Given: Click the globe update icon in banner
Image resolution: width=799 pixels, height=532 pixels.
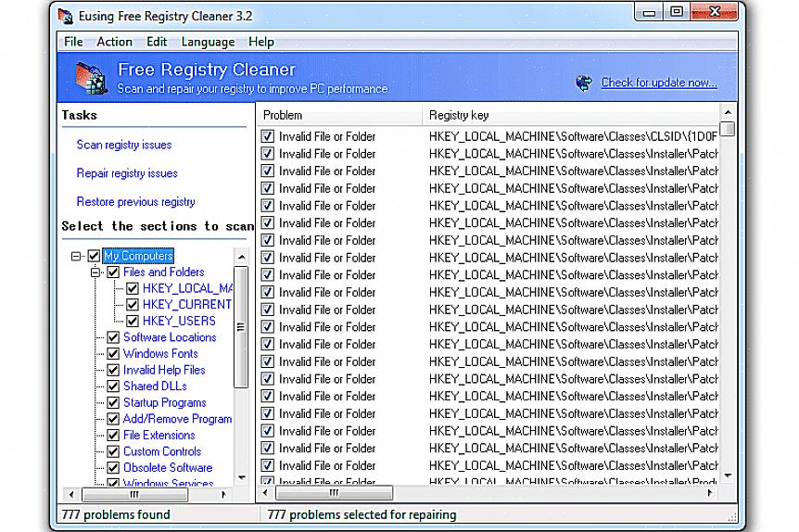Looking at the screenshot, I should pos(584,82).
